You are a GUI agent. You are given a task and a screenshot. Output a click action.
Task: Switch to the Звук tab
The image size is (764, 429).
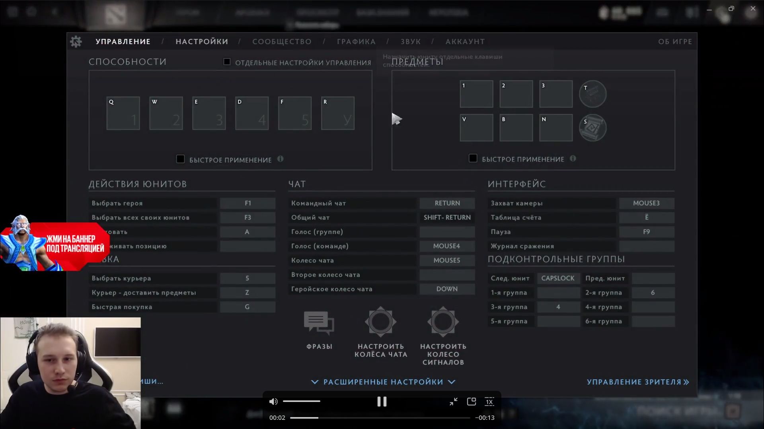click(411, 42)
